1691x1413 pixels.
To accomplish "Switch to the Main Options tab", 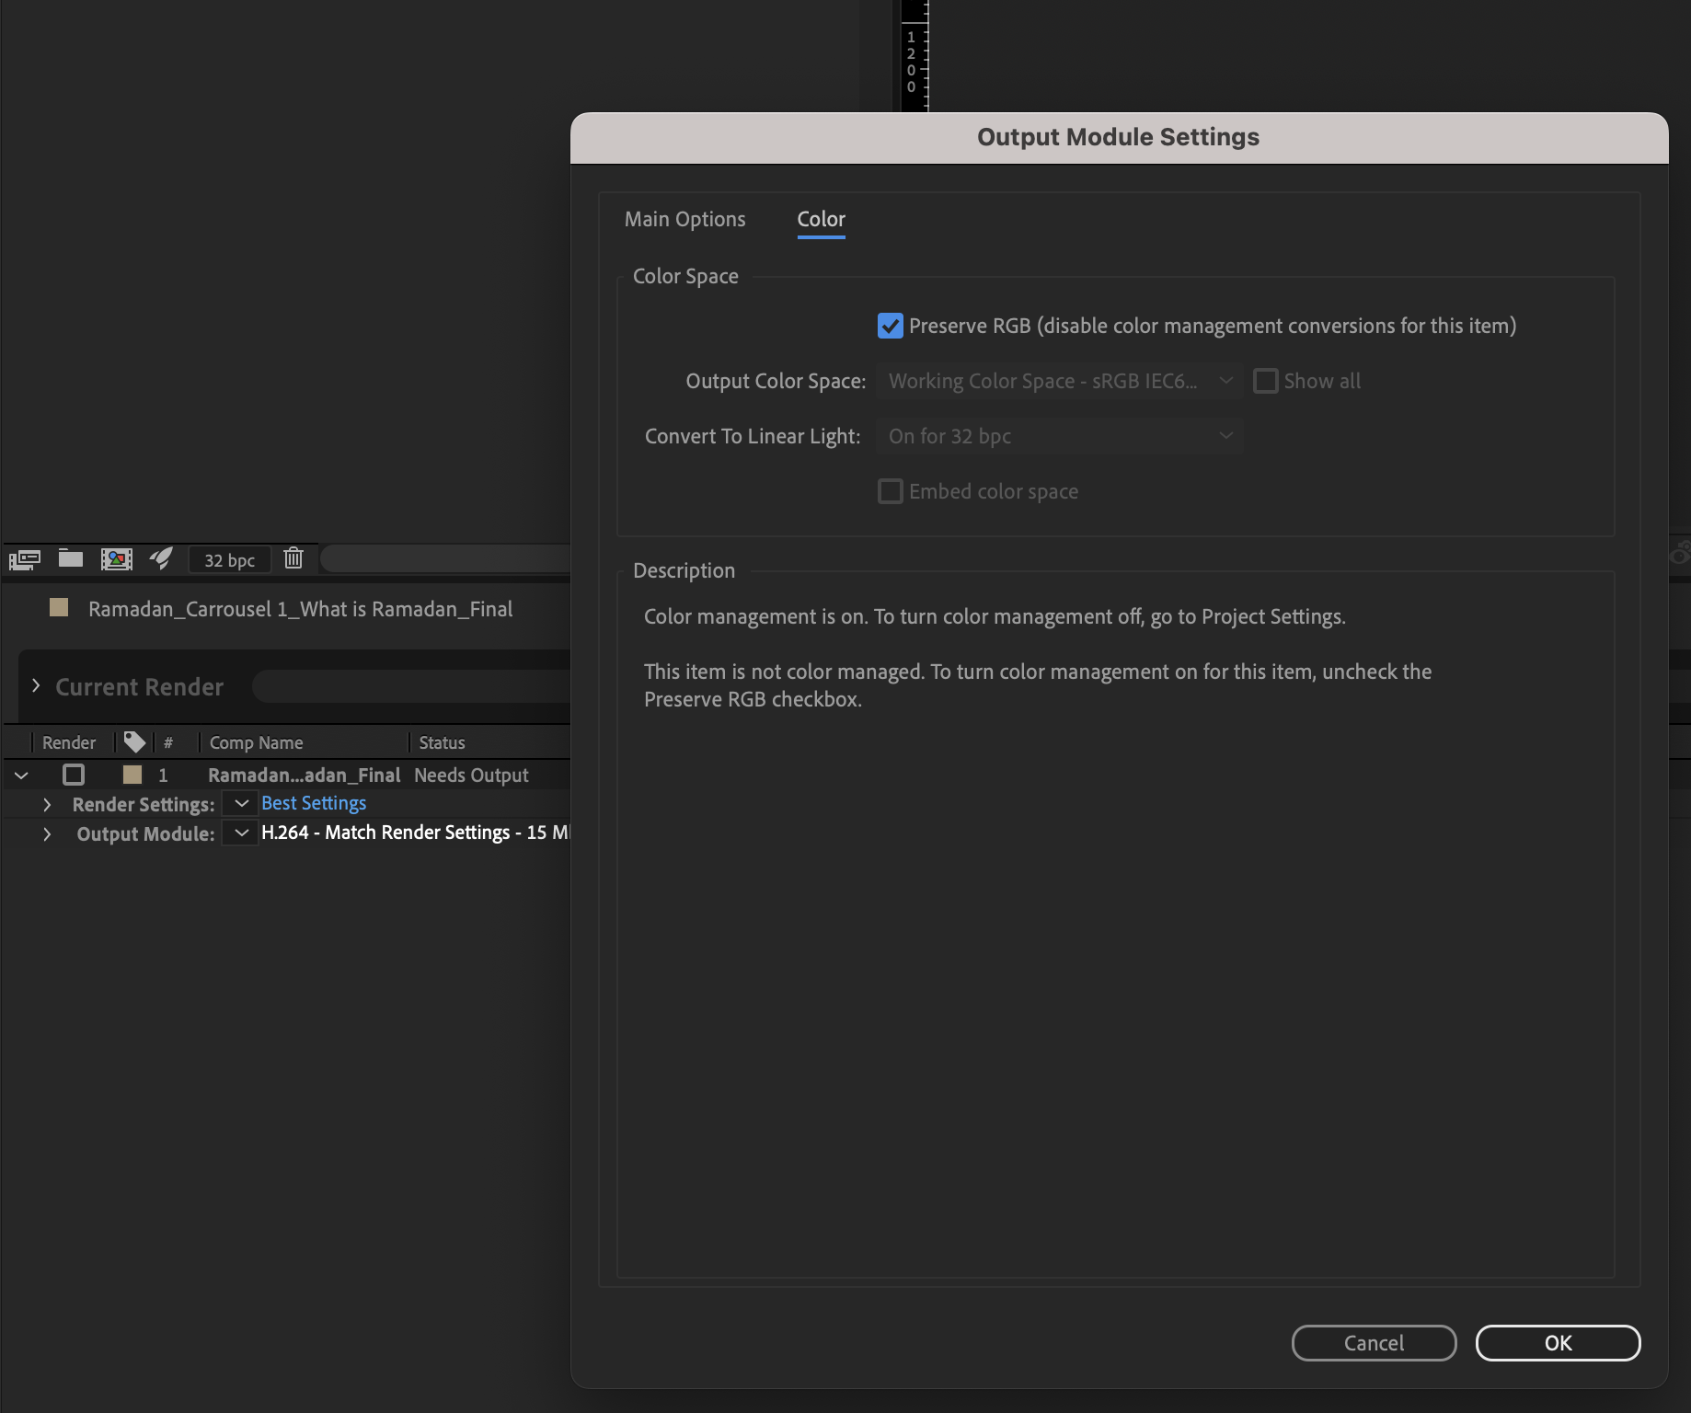I will pos(684,219).
